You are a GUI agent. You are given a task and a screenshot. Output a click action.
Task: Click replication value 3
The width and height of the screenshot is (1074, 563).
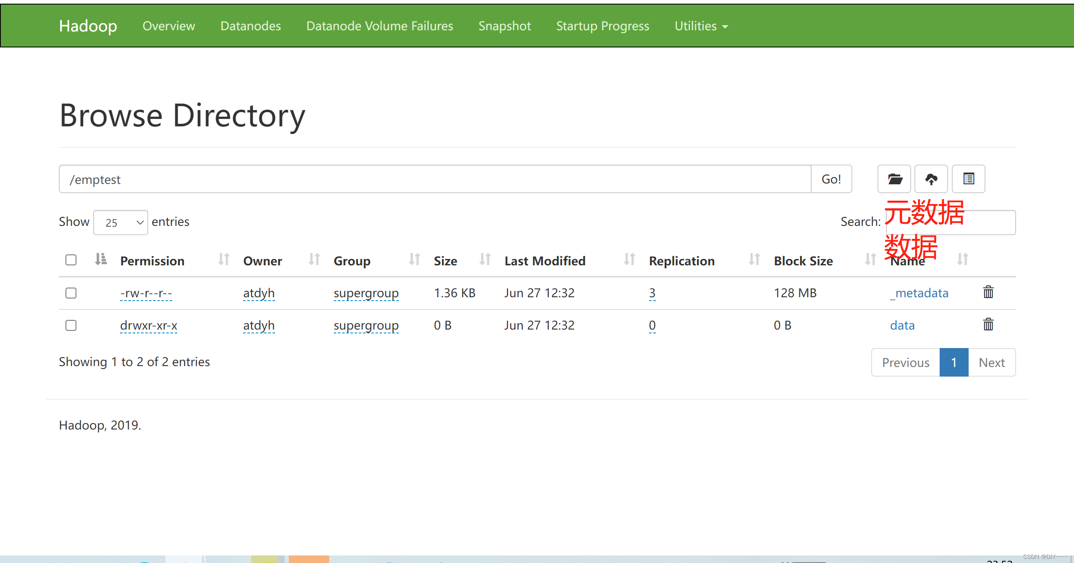tap(652, 293)
